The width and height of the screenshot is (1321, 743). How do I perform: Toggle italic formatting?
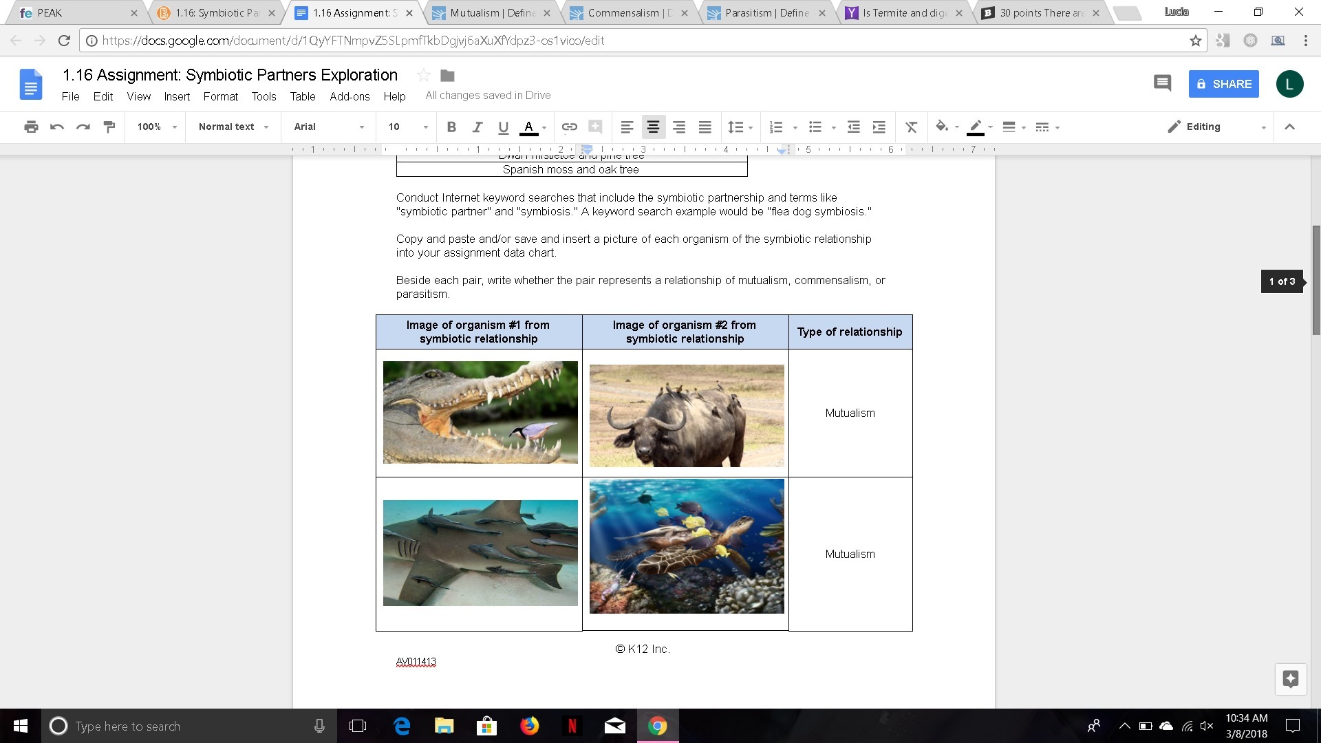pyautogui.click(x=477, y=127)
